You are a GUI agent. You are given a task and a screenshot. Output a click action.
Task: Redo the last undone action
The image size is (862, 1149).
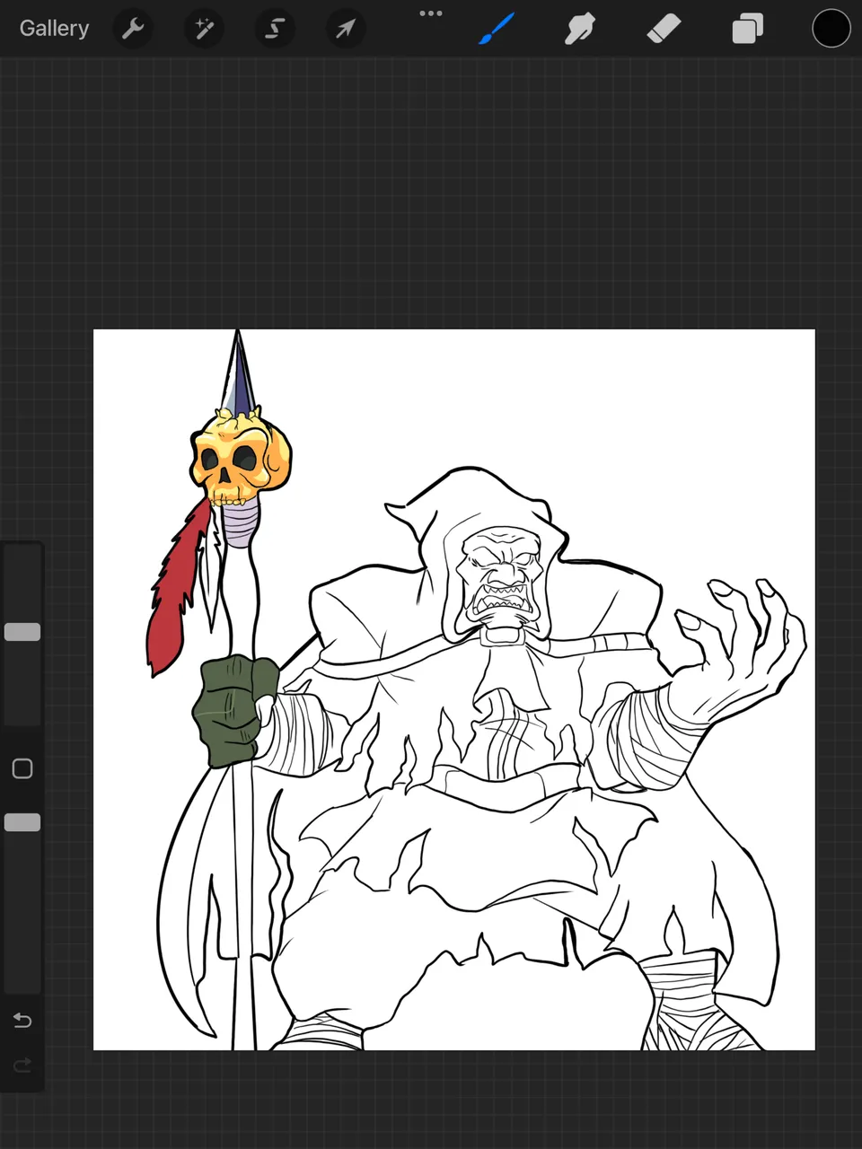click(22, 1065)
